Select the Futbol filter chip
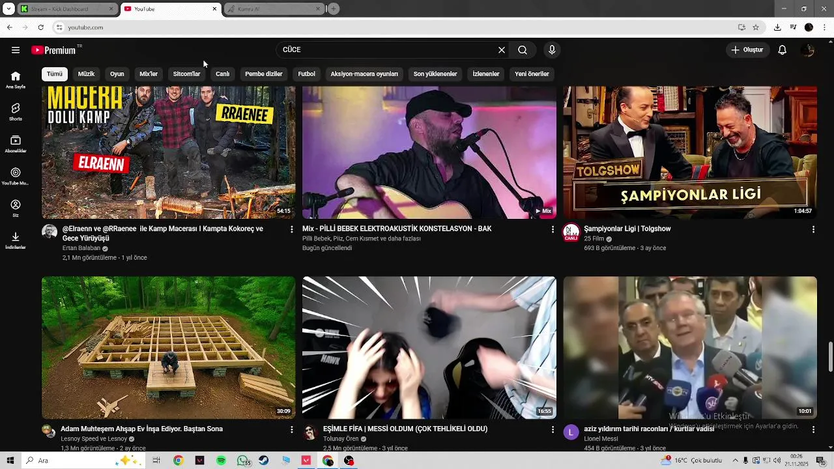This screenshot has height=469, width=834. (x=307, y=74)
